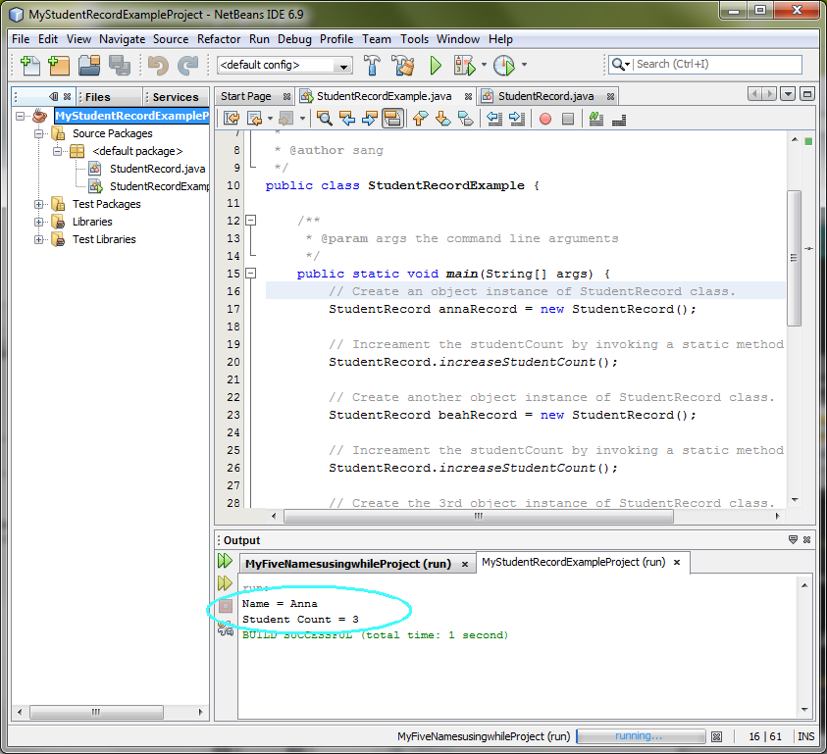Screen dimensions: 827x754
Task: Run the main project with green arrow
Action: coord(436,66)
